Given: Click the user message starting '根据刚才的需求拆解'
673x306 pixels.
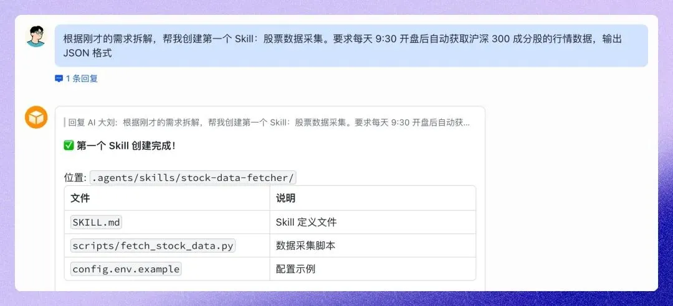Looking at the screenshot, I should [x=351, y=46].
